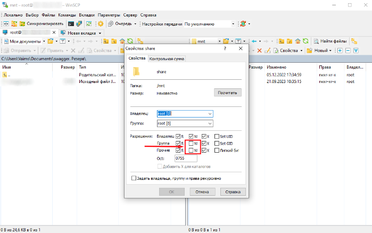Toggle Владелец R permission checkbox
The width and height of the screenshot is (372, 233).
pyautogui.click(x=178, y=136)
